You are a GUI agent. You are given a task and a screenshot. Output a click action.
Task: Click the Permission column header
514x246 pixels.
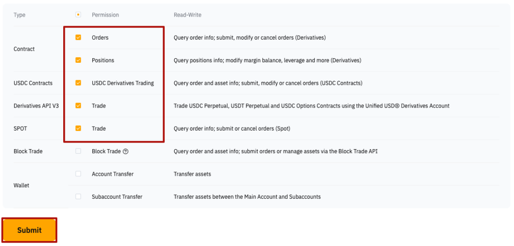pyautogui.click(x=105, y=15)
